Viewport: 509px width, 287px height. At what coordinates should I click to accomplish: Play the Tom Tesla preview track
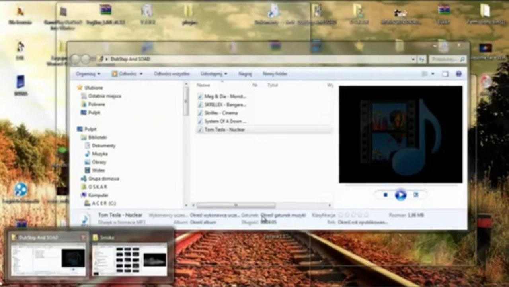click(x=400, y=195)
